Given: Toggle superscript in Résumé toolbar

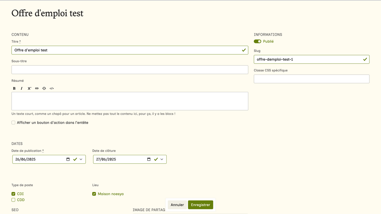Looking at the screenshot, I should click(29, 88).
